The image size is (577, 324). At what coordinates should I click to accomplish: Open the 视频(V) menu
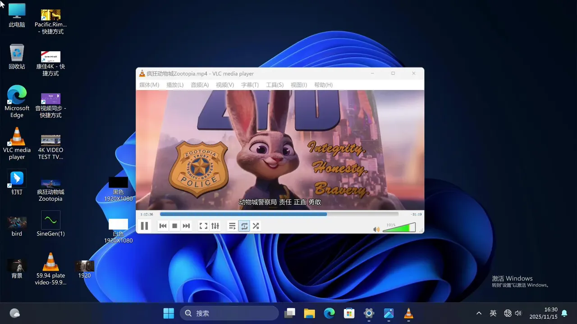click(x=225, y=85)
